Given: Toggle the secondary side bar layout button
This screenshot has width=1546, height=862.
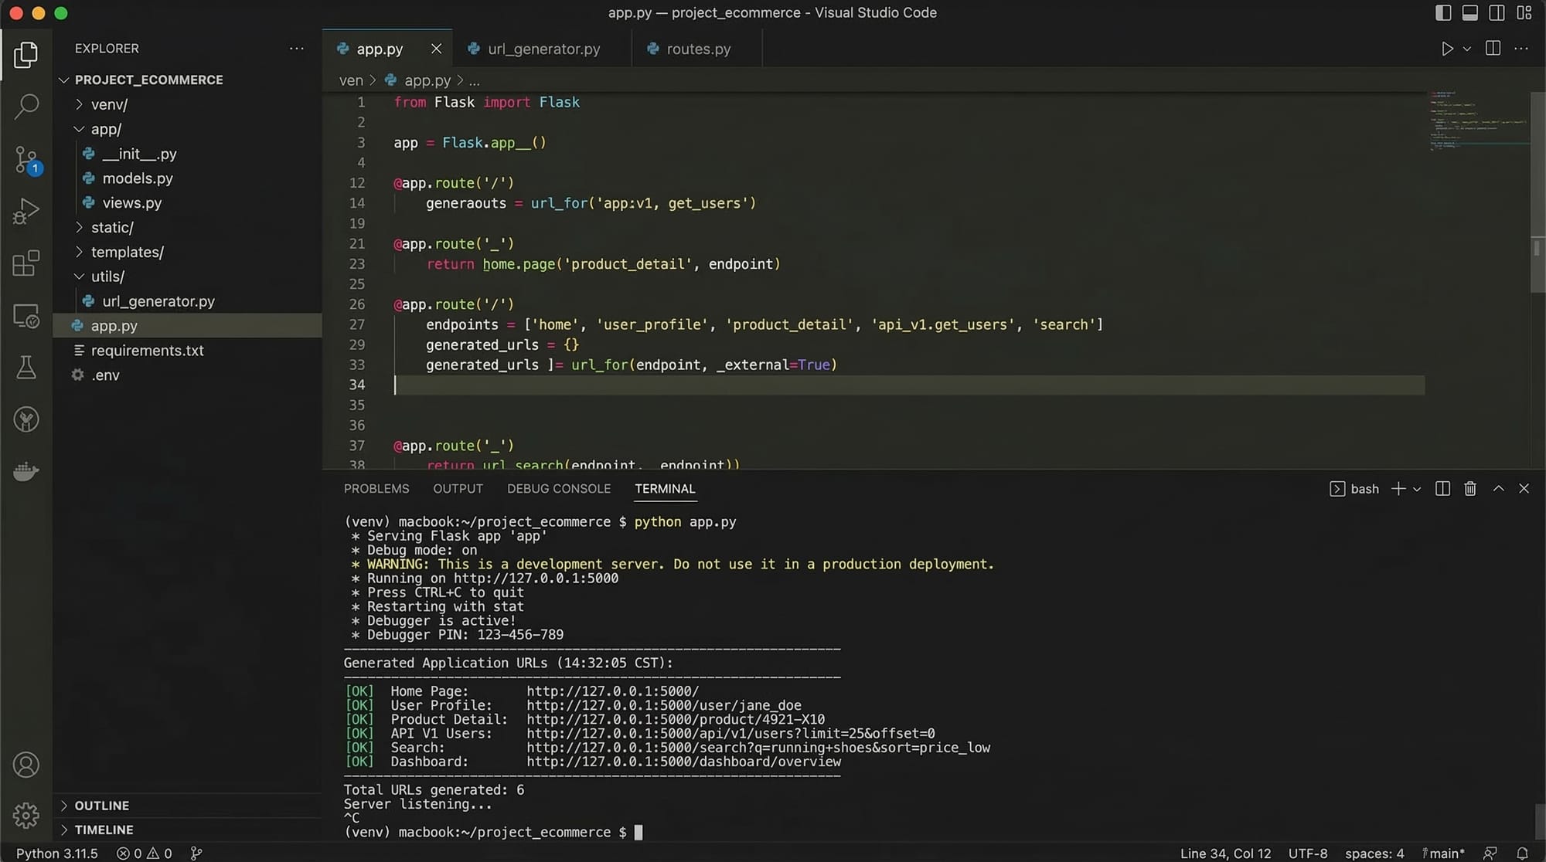Looking at the screenshot, I should click(x=1497, y=12).
